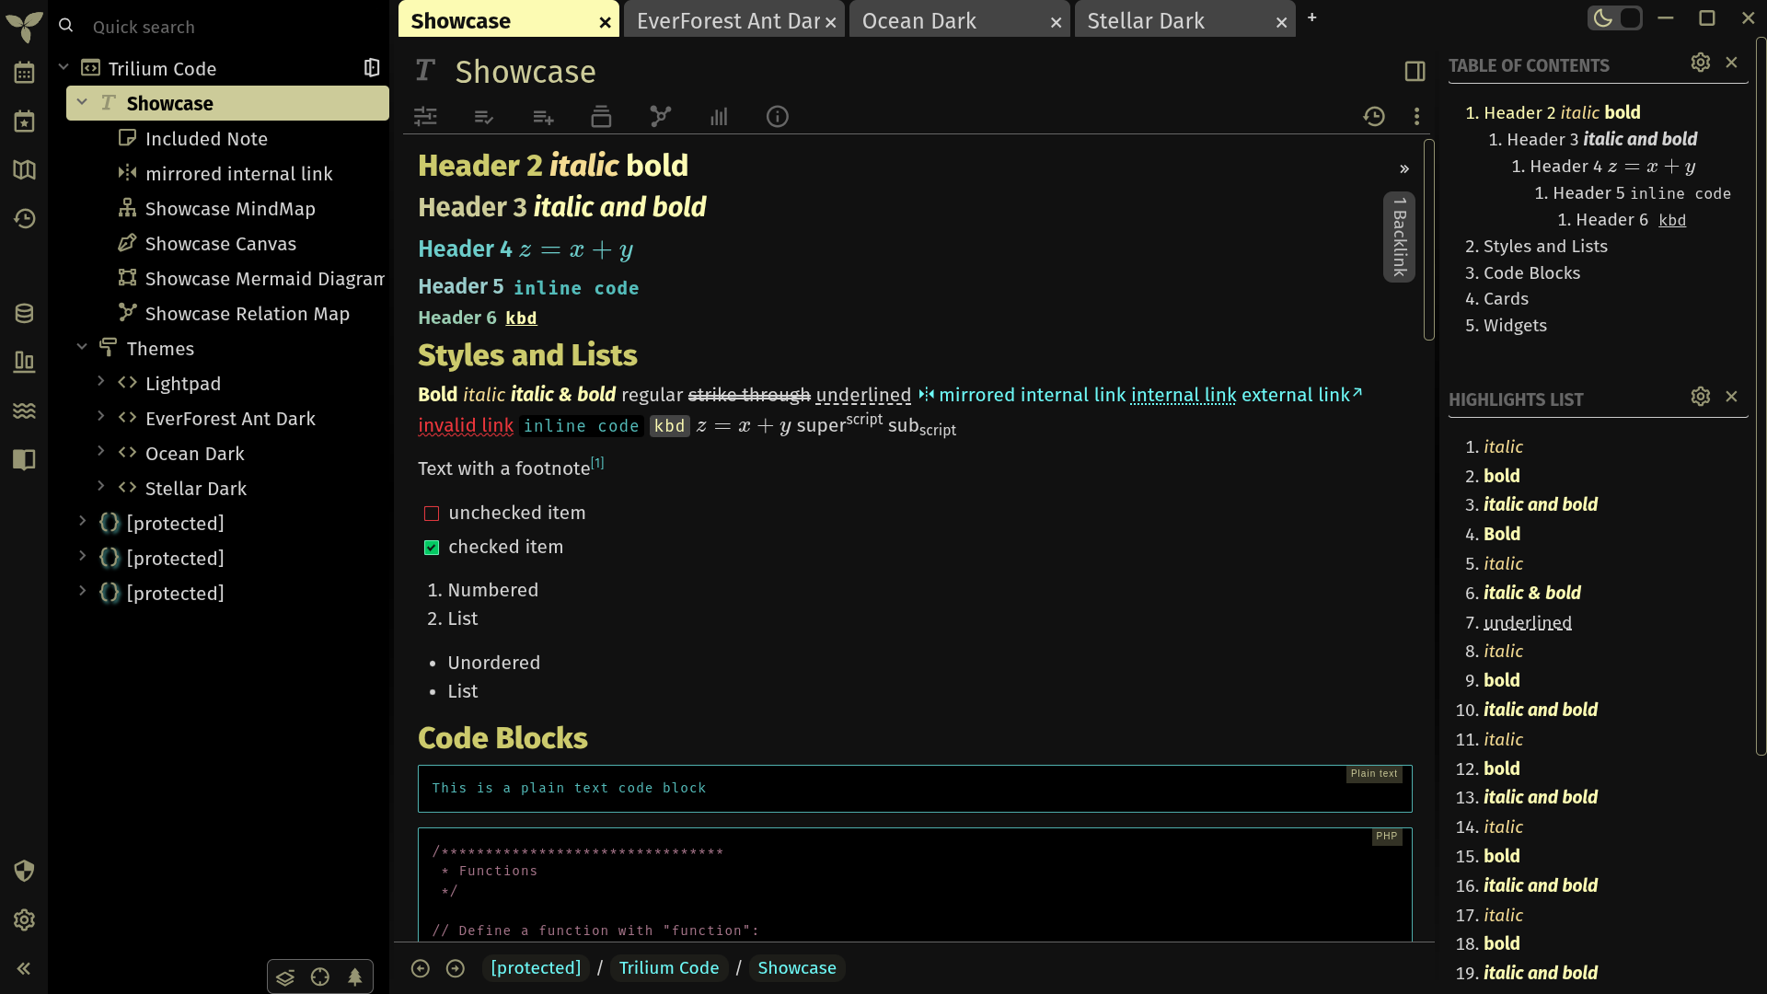The width and height of the screenshot is (1767, 994).
Task: Open the calendar icon in left launcher
Action: [x=24, y=73]
